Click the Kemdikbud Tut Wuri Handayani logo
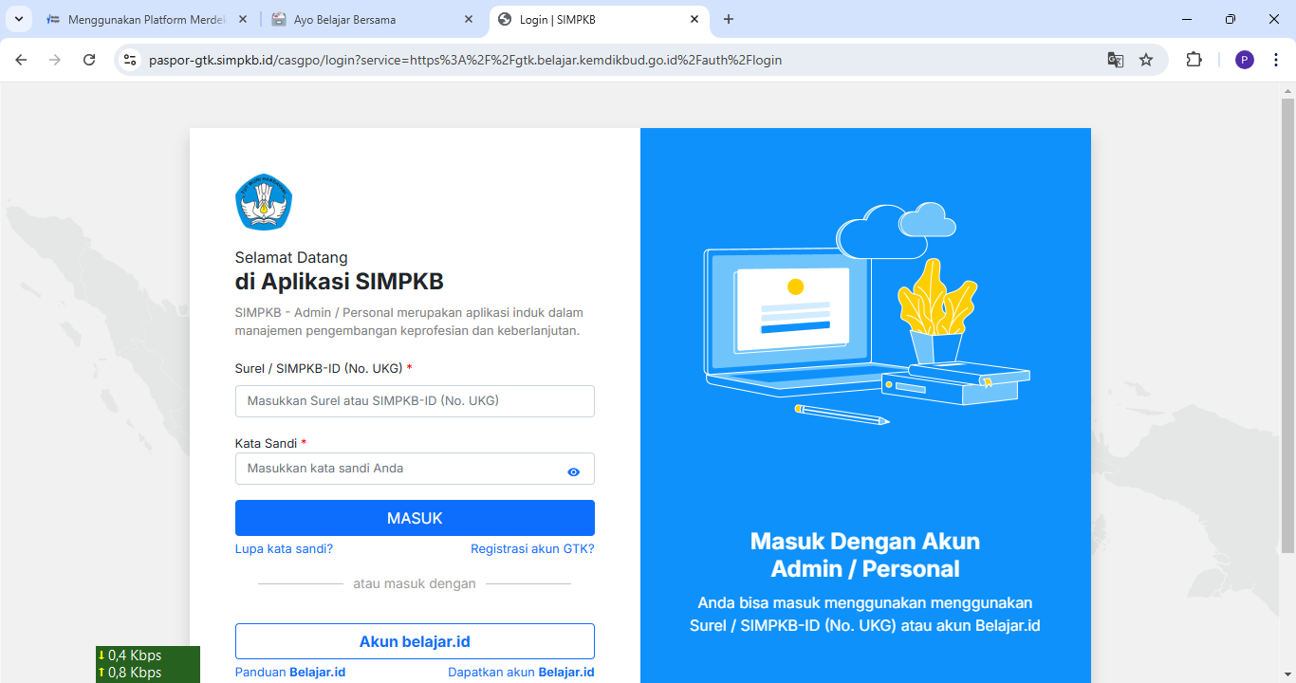1296x683 pixels. coord(263,202)
